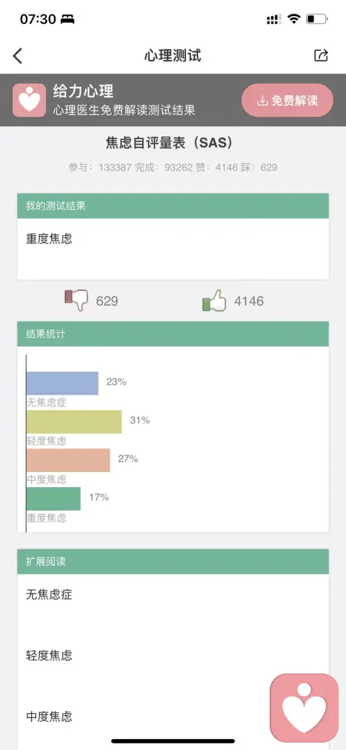The width and height of the screenshot is (346, 750).
Task: Tap the 我的测试结果 section header
Action: click(173, 206)
